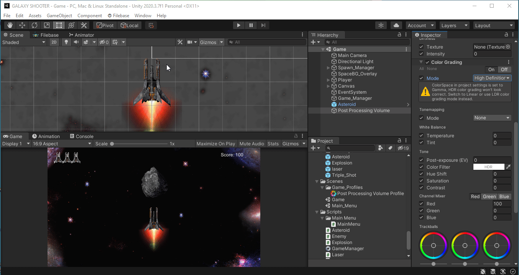Open Display 1 dropdown
Screen dimensions: 519x275
click(x=16, y=143)
